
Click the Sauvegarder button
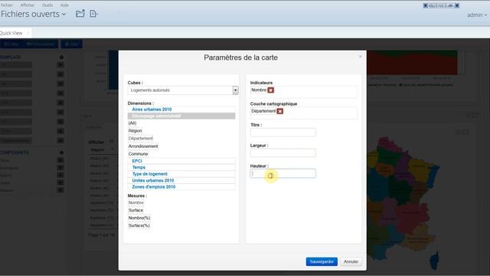[x=322, y=261]
